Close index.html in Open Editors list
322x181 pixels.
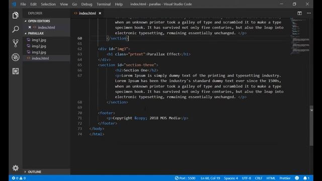[x=30, y=27]
